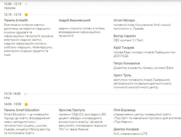Open the Панель E-Health session title
This screenshot has height=137, width=181.
(16, 20)
